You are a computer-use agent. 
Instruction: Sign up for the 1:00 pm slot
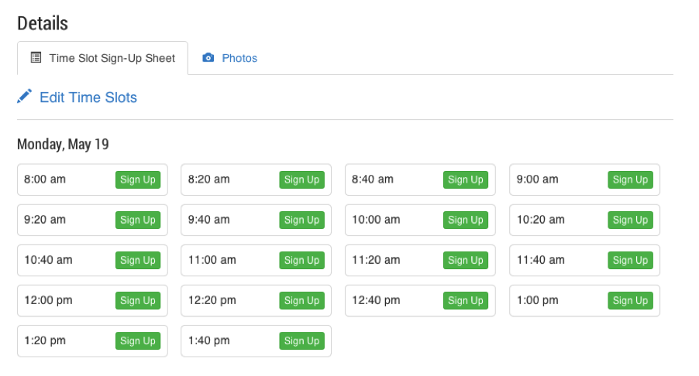(x=630, y=300)
